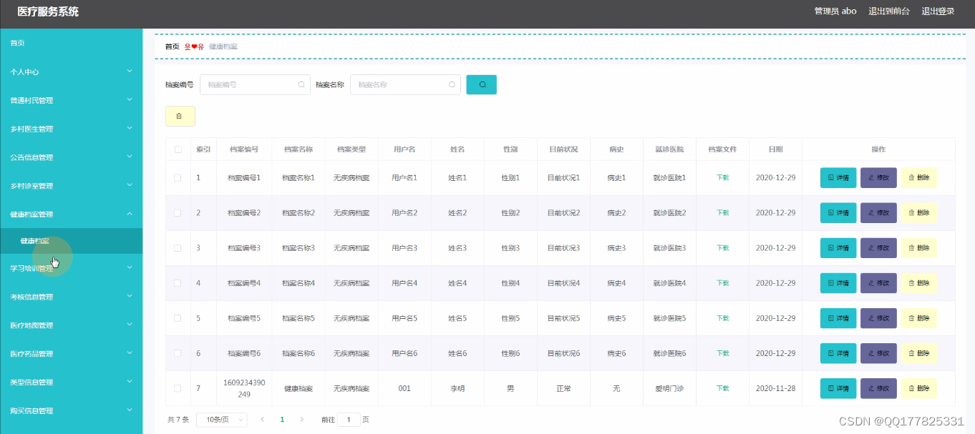The width and height of the screenshot is (975, 434).
Task: Click 删除 for the 李明 row
Action: click(918, 388)
